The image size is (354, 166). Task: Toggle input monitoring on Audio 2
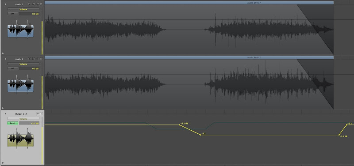coord(29,4)
